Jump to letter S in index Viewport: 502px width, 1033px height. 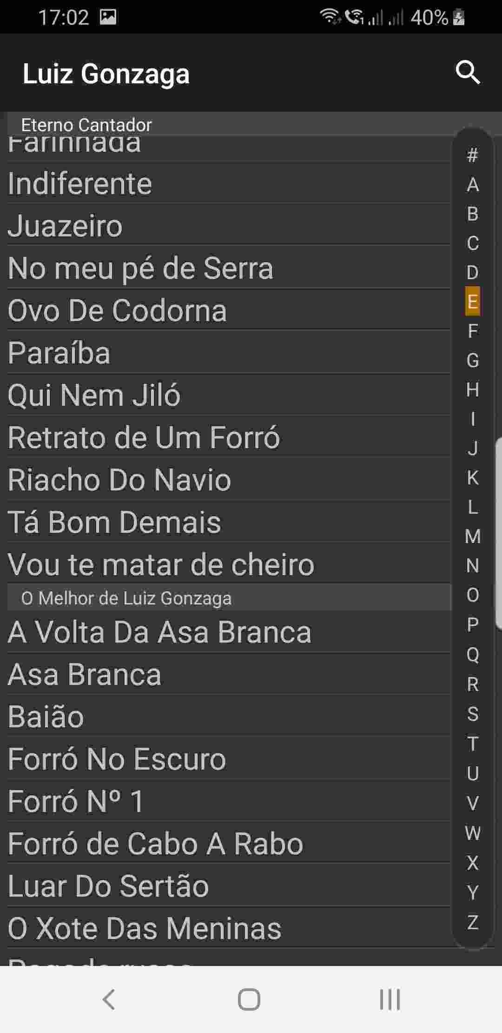[x=472, y=713]
